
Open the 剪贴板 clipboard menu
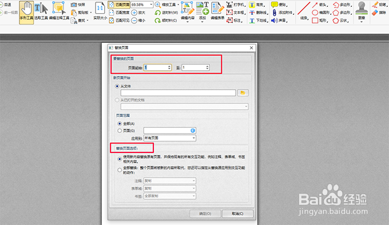tap(81, 13)
